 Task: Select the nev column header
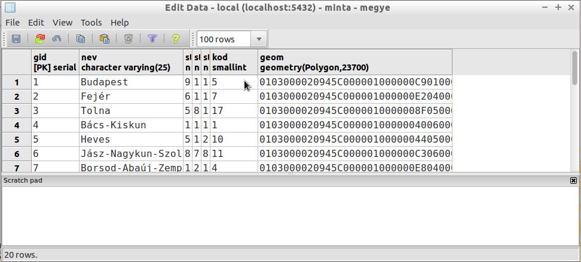tap(131, 62)
